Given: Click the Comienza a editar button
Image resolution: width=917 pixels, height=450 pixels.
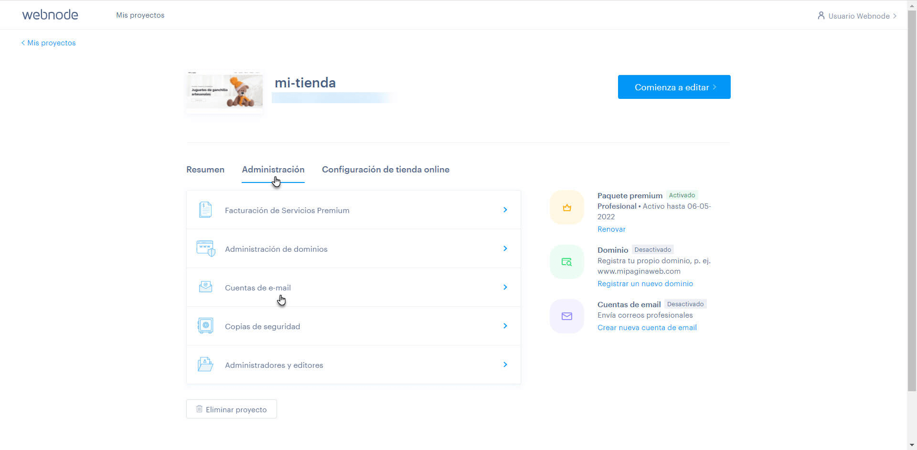Looking at the screenshot, I should [674, 87].
